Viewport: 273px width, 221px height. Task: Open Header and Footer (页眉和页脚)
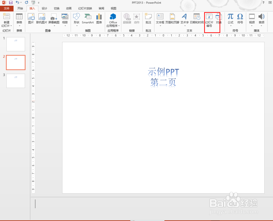point(172,19)
